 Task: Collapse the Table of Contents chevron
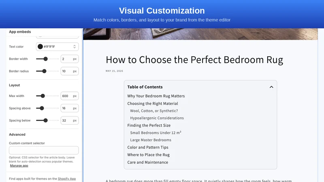point(271,87)
